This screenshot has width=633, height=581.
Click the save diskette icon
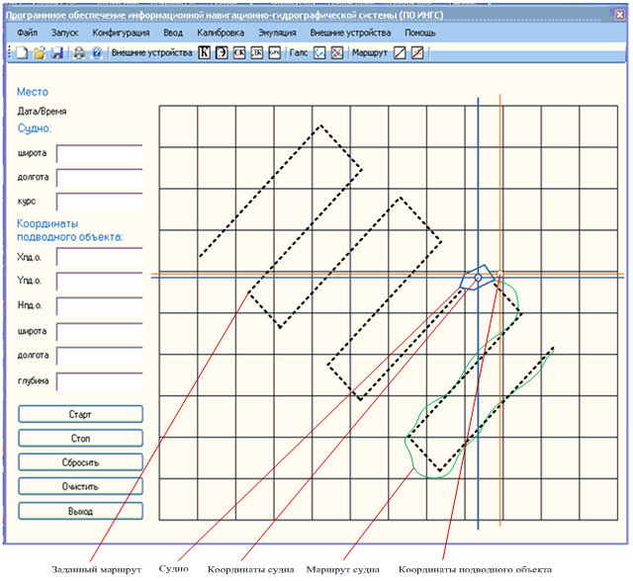[57, 52]
